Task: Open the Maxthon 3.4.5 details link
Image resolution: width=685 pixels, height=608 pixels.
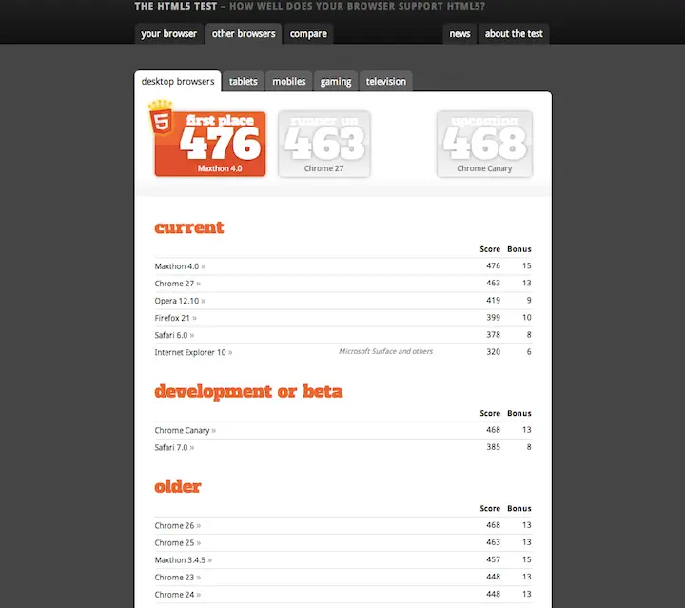Action: (x=183, y=560)
